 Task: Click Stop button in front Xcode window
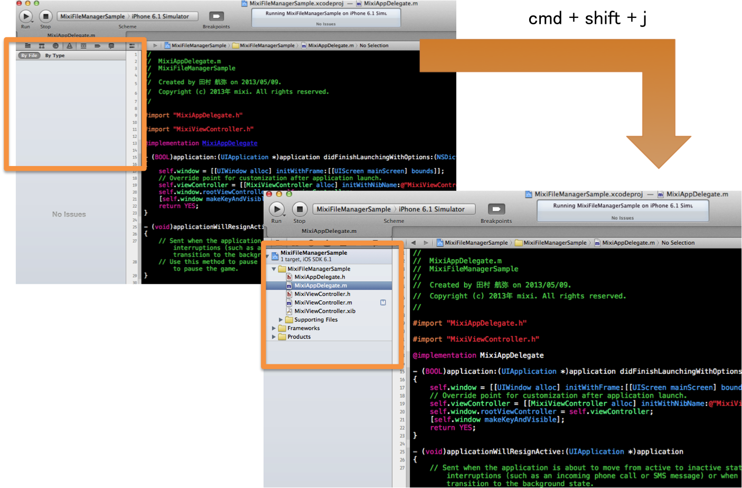click(x=299, y=209)
